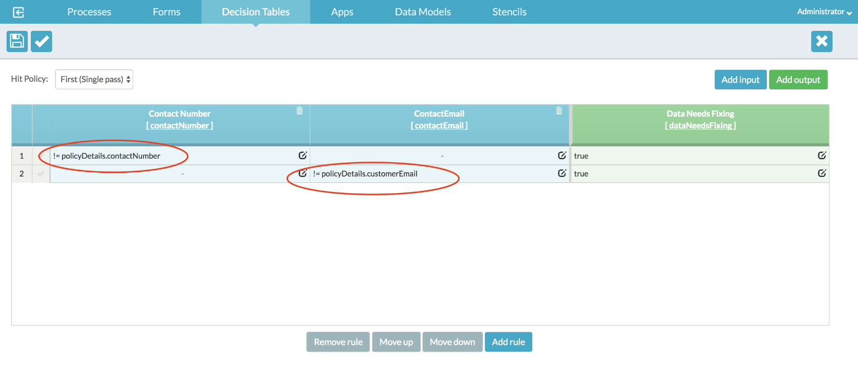Save the decision table with the disk icon
This screenshot has width=858, height=370.
tap(17, 42)
